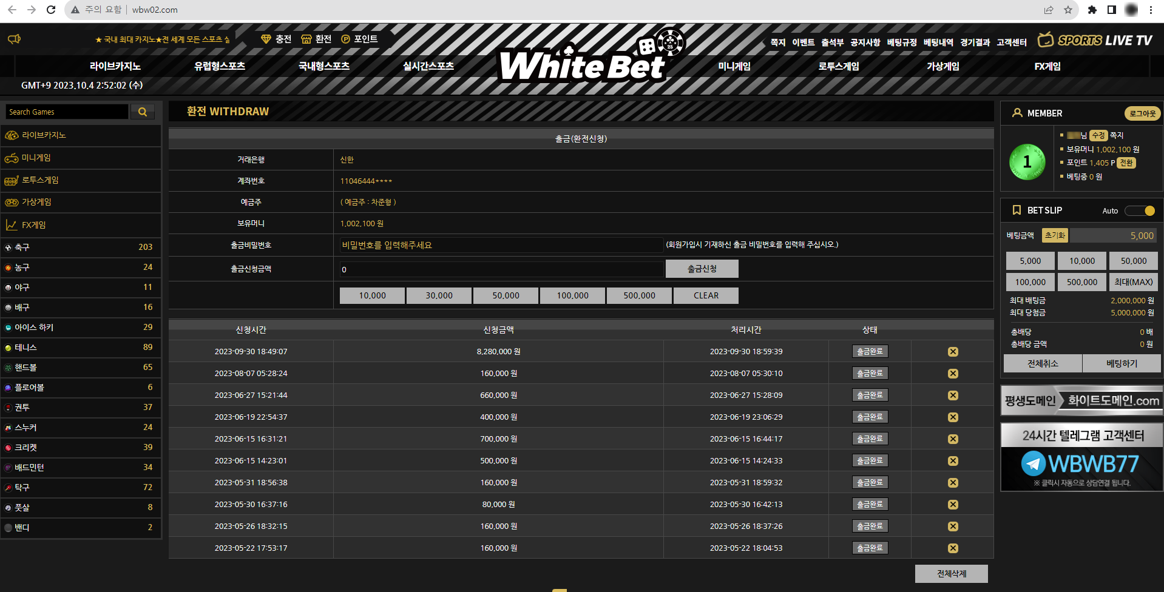Click 전체취소 cancel all button
Viewport: 1164px width, 592px height.
(x=1043, y=363)
